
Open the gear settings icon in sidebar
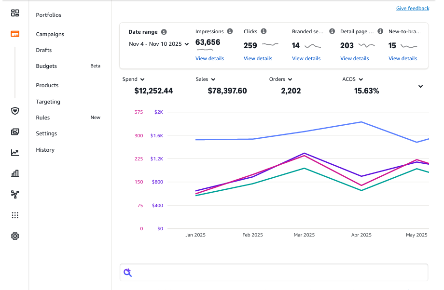point(15,236)
